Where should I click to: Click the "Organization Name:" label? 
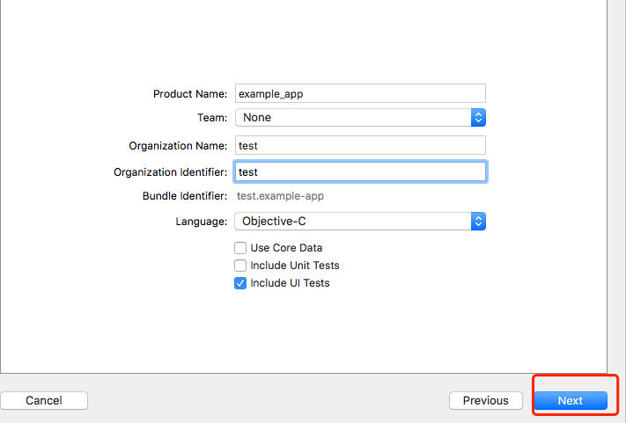coord(178,146)
